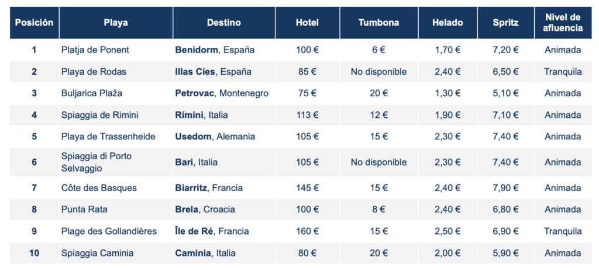The width and height of the screenshot is (599, 270).
Task: Click the Spritz column header
Action: 505,23
